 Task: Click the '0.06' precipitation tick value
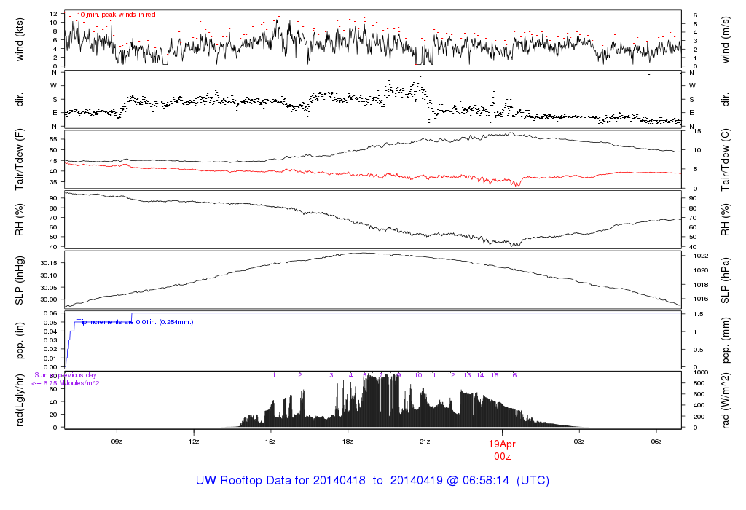(x=50, y=313)
